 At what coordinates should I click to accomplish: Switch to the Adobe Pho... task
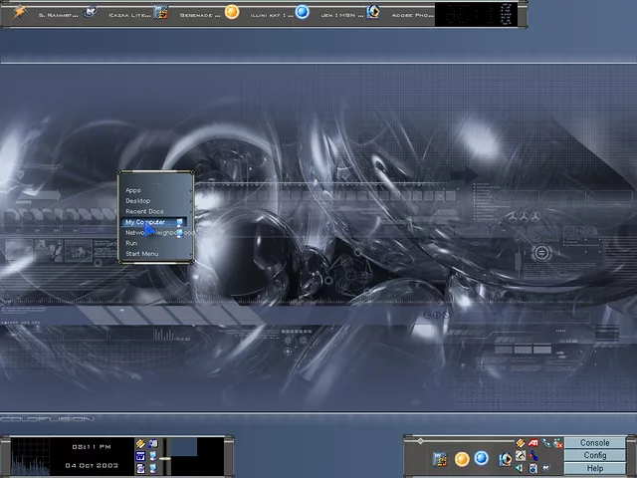point(412,16)
